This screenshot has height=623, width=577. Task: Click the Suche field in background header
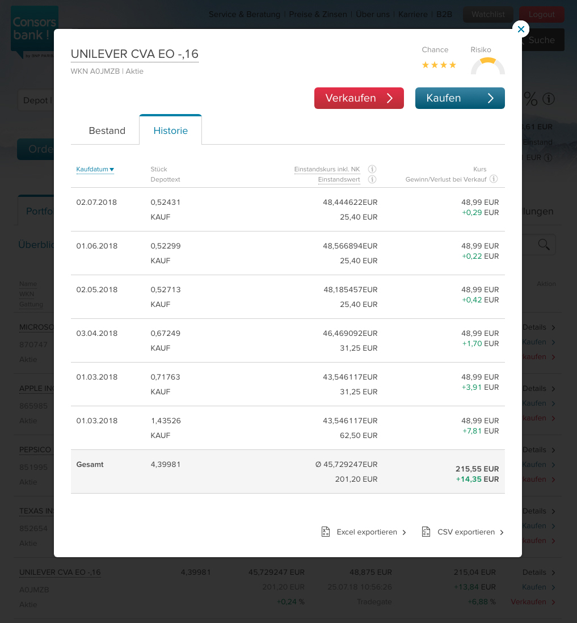(543, 40)
